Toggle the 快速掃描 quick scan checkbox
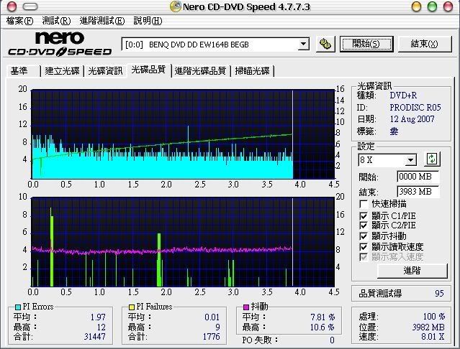Viewport: 460px width, 349px height. click(364, 204)
